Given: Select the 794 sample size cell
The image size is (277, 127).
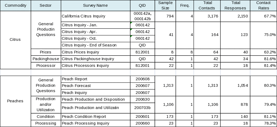Looking at the screenshot, I should (x=165, y=16).
